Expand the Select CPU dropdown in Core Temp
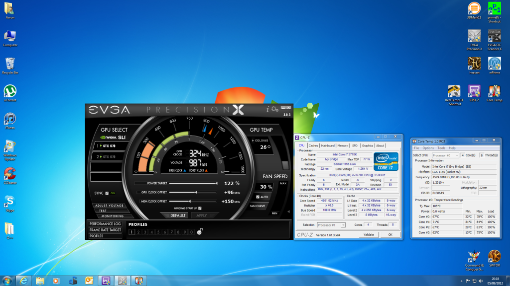This screenshot has height=286, width=510. pos(445,155)
